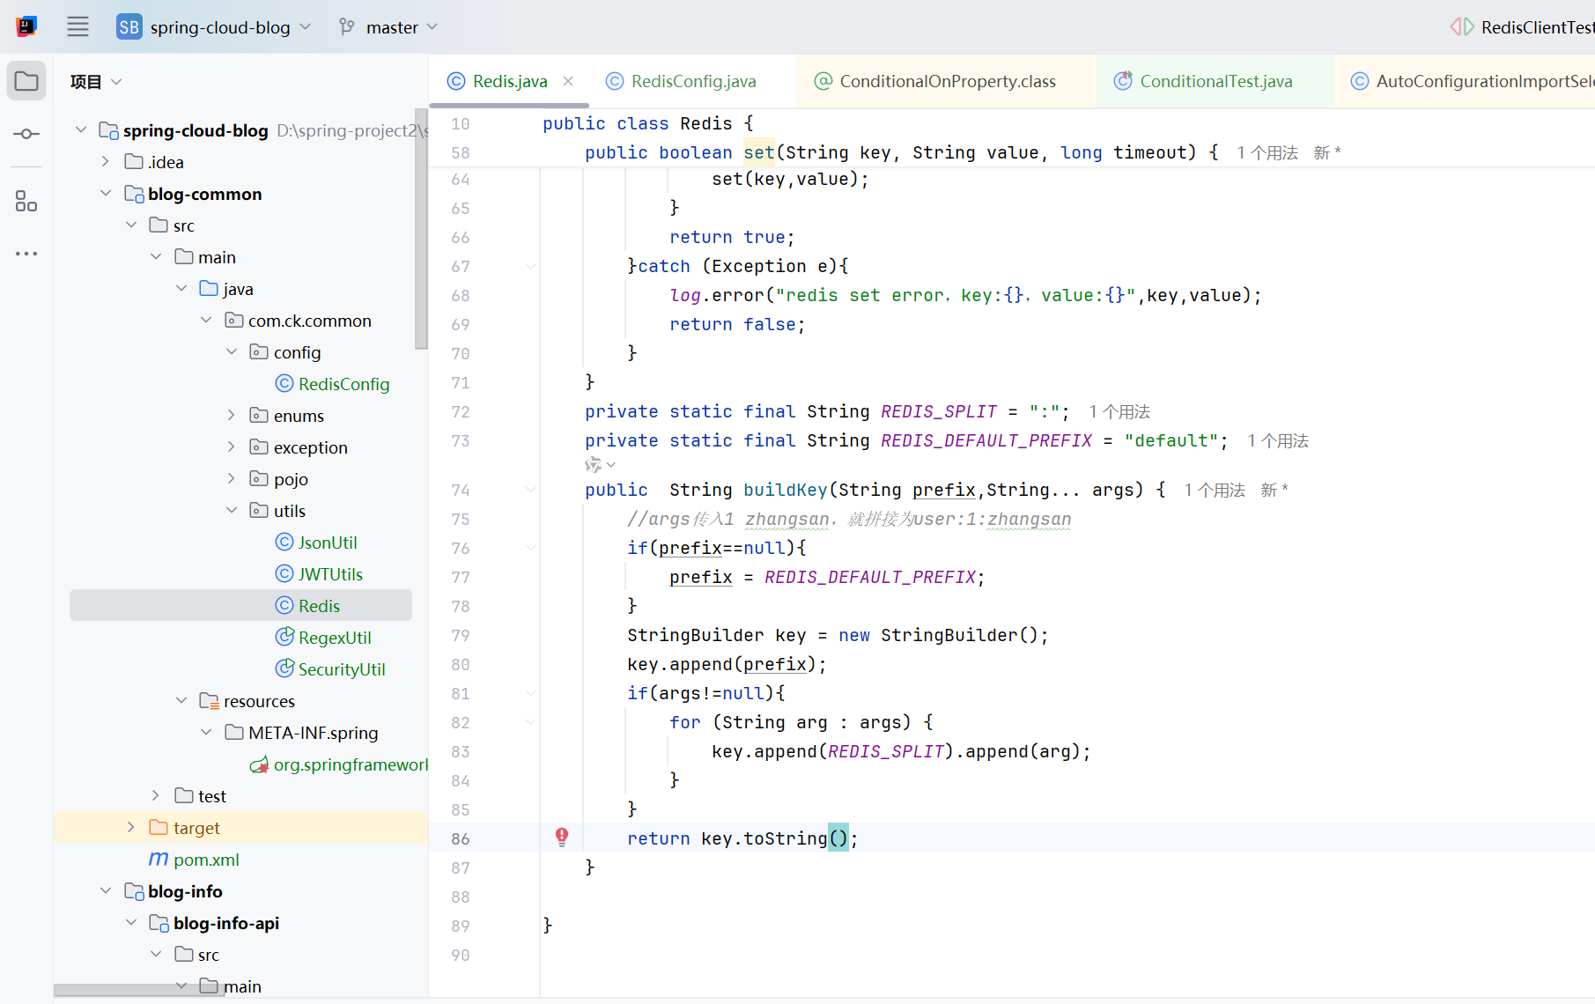Show more tool windows ellipsis

(x=26, y=254)
